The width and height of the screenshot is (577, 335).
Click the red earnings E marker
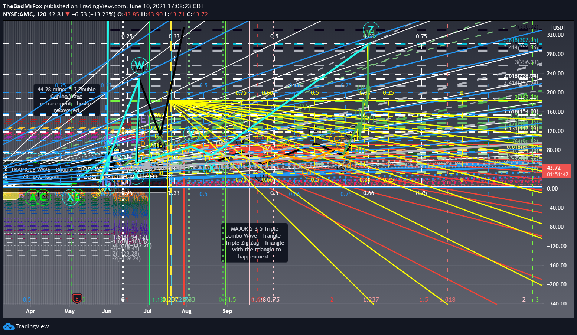(x=77, y=298)
